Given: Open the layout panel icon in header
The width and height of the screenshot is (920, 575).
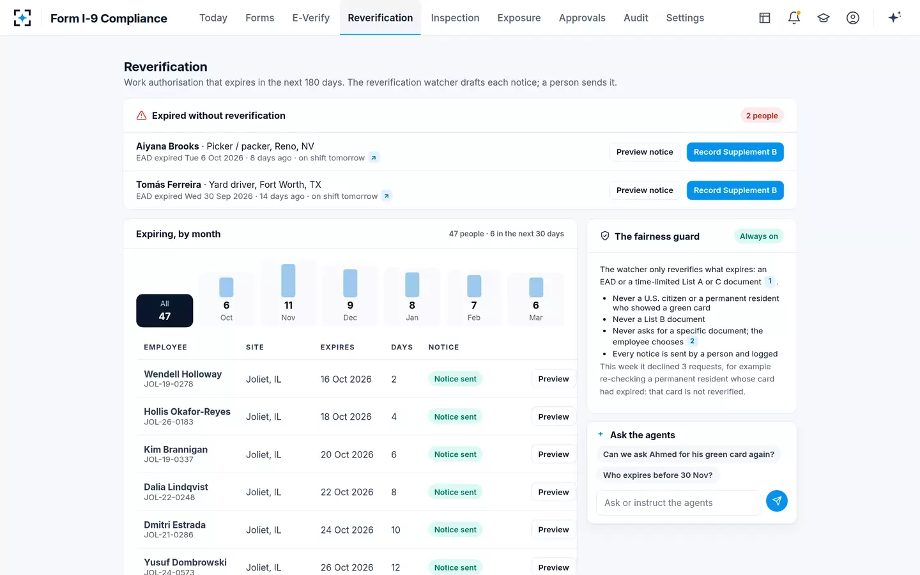Looking at the screenshot, I should [765, 18].
